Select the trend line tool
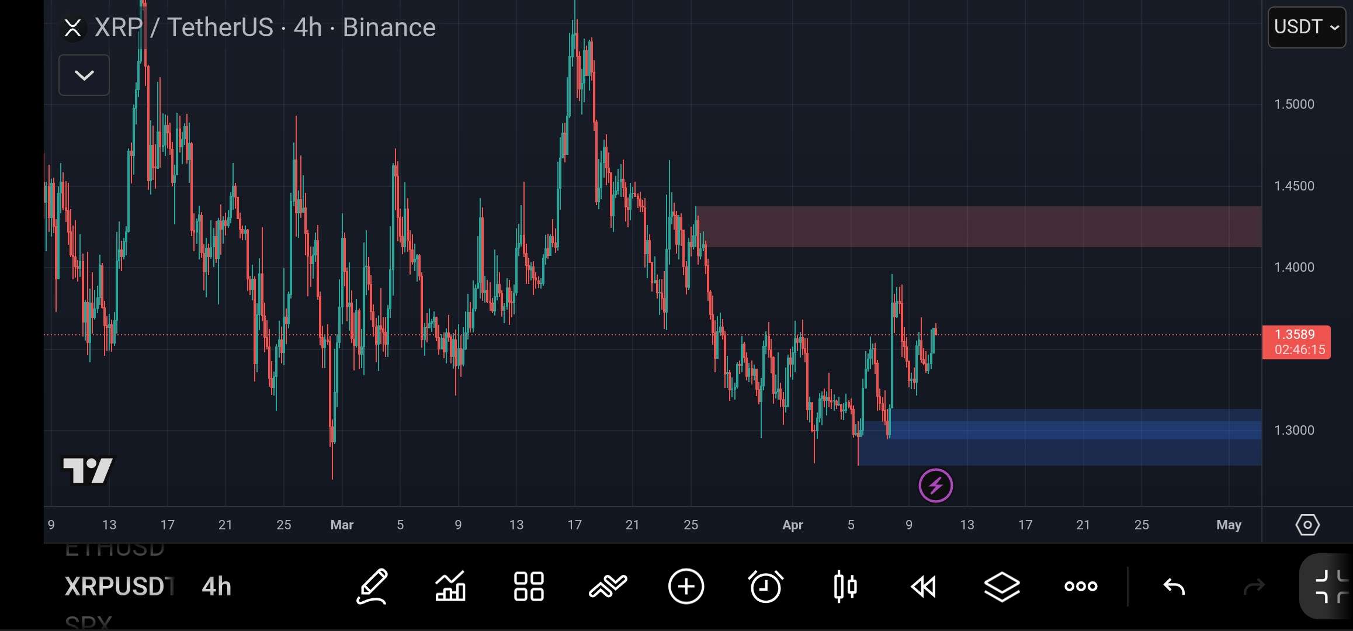Viewport: 1353px width, 631px height. 608,587
